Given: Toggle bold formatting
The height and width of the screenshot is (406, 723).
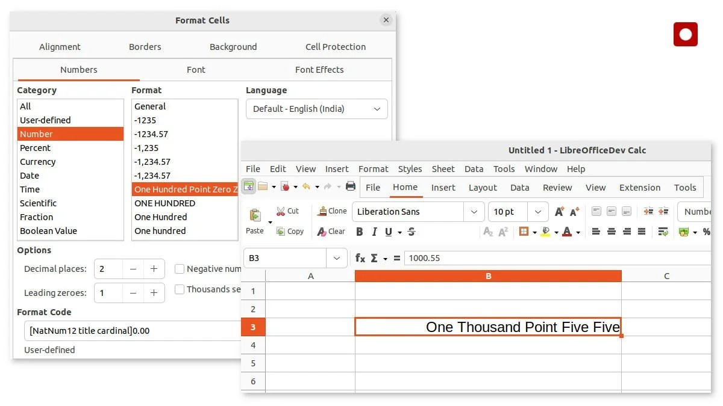Looking at the screenshot, I should point(360,232).
